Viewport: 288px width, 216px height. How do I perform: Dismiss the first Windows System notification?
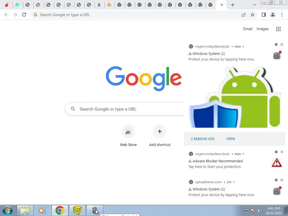click(x=282, y=44)
